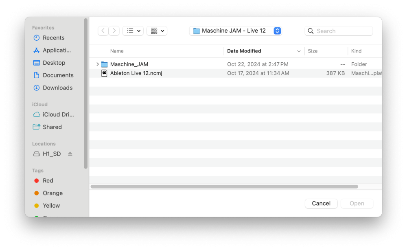The image size is (407, 250).
Task: Click the horizontal scrollbar of the file list
Action: 224,186
